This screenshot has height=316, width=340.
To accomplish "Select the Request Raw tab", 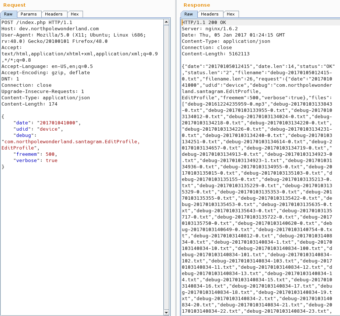I will pos(8,14).
